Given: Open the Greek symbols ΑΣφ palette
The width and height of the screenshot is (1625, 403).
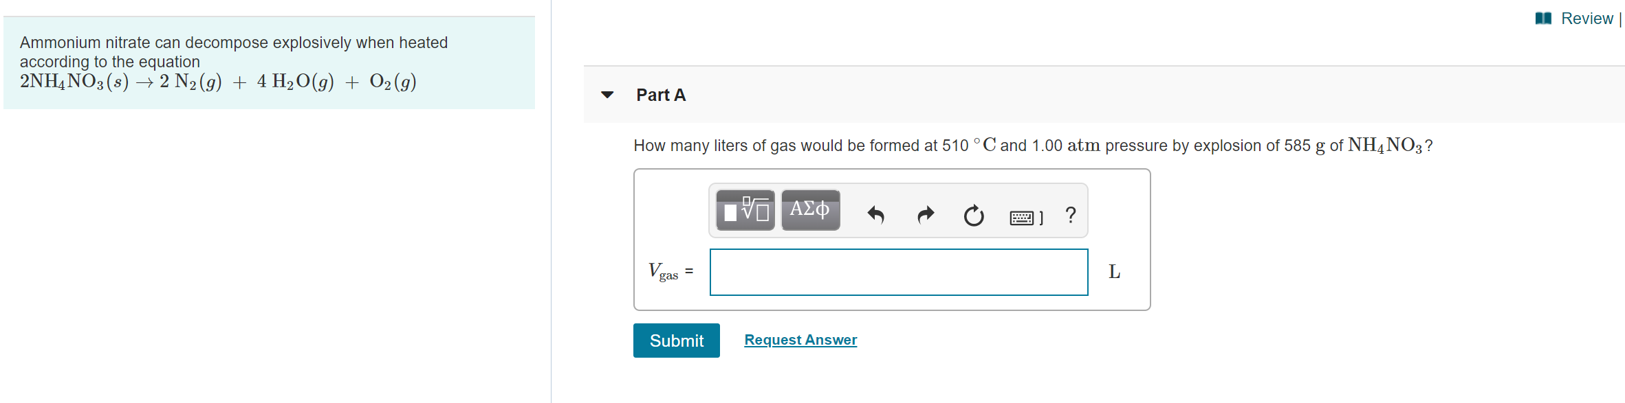Looking at the screenshot, I should pyautogui.click(x=810, y=211).
